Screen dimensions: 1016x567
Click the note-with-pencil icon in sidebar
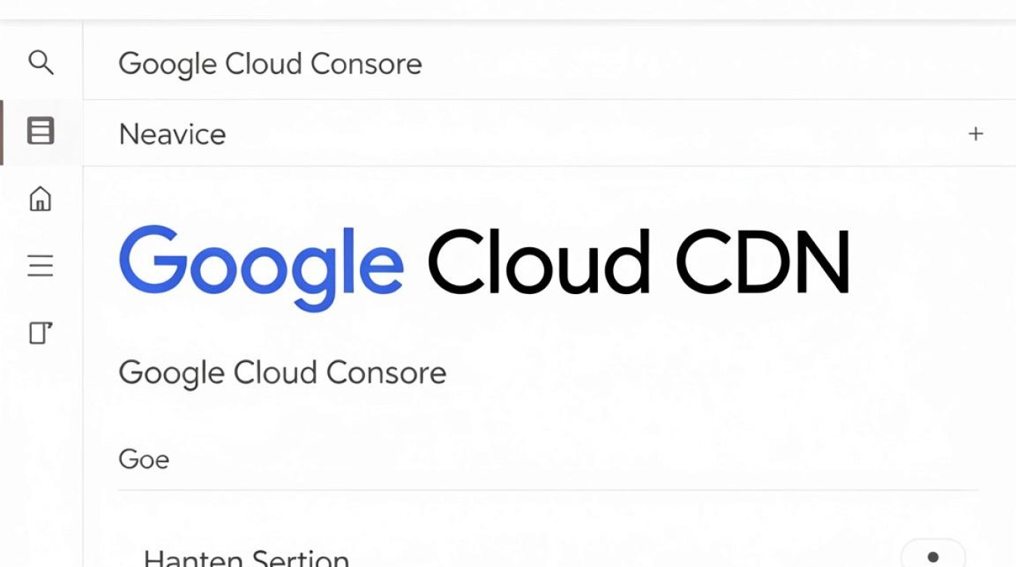(41, 333)
